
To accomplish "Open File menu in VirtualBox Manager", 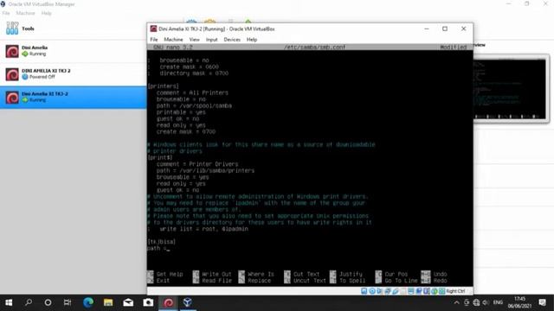I will pyautogui.click(x=6, y=13).
